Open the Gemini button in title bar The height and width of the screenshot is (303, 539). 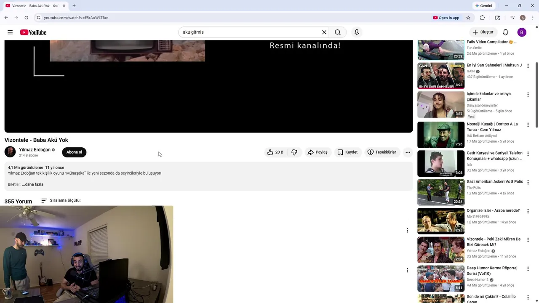[x=483, y=5]
